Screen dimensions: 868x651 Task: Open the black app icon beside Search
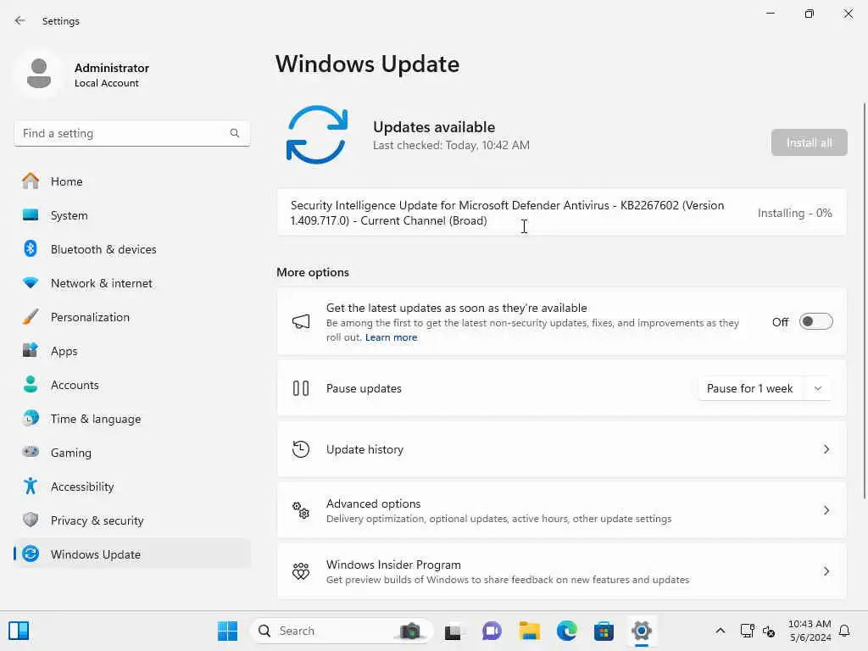click(x=453, y=632)
